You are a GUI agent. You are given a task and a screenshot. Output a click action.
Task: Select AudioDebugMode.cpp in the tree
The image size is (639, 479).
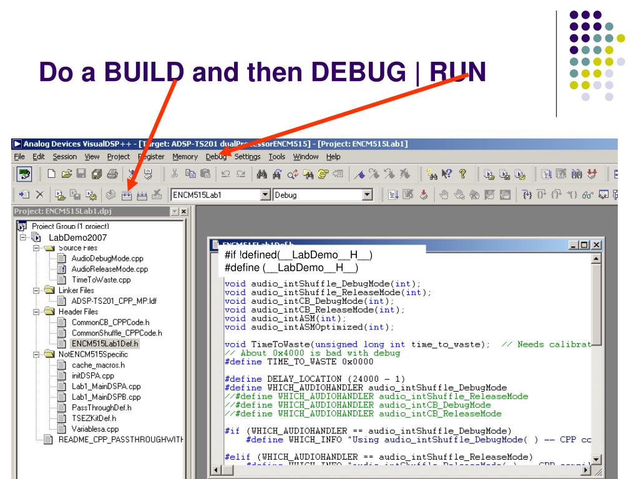(107, 259)
